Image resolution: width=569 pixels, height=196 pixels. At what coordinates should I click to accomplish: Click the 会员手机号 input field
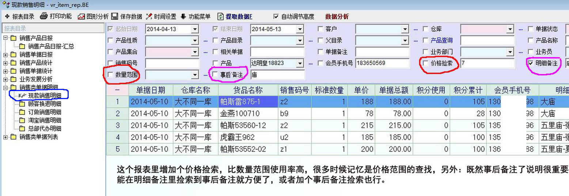pos(382,63)
